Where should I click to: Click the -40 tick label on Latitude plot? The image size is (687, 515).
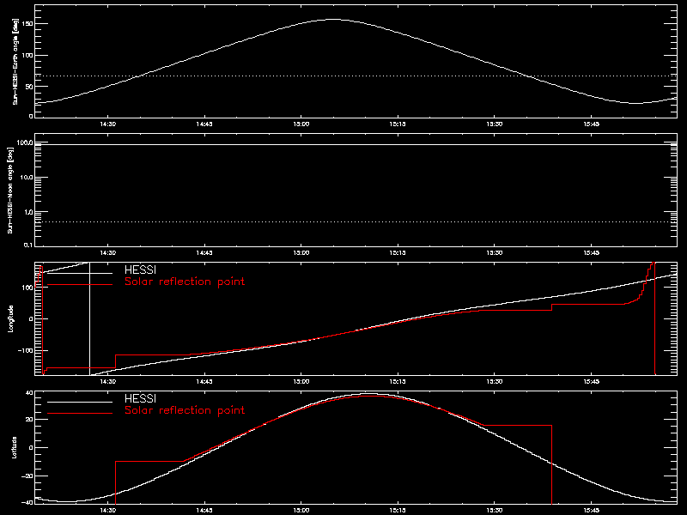pyautogui.click(x=27, y=502)
